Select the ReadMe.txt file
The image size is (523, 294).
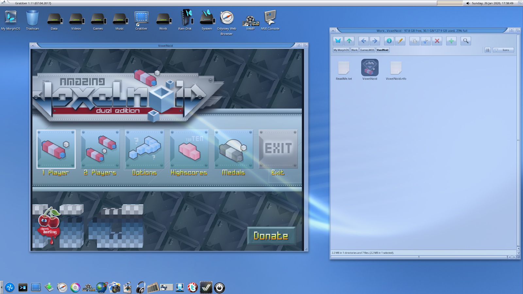click(x=344, y=71)
